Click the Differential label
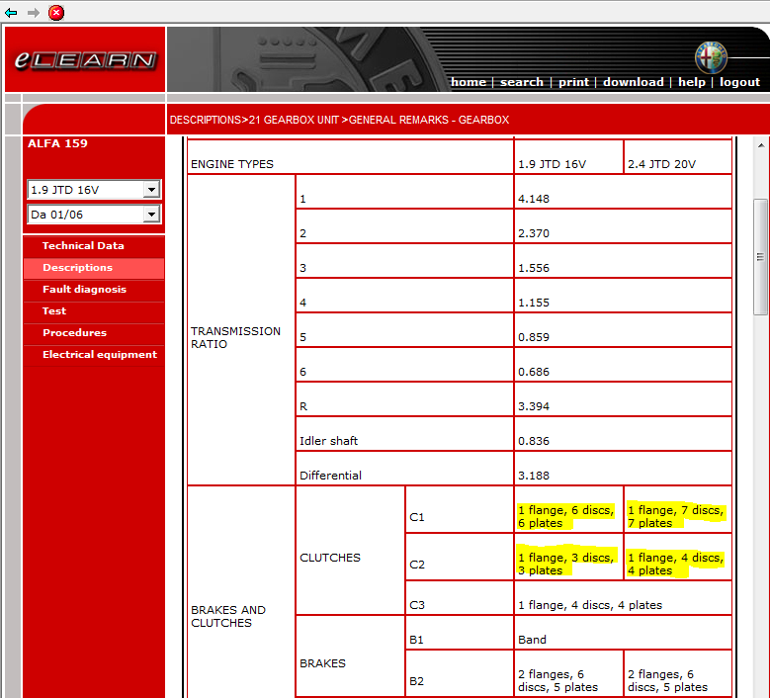The height and width of the screenshot is (698, 770). (x=330, y=476)
